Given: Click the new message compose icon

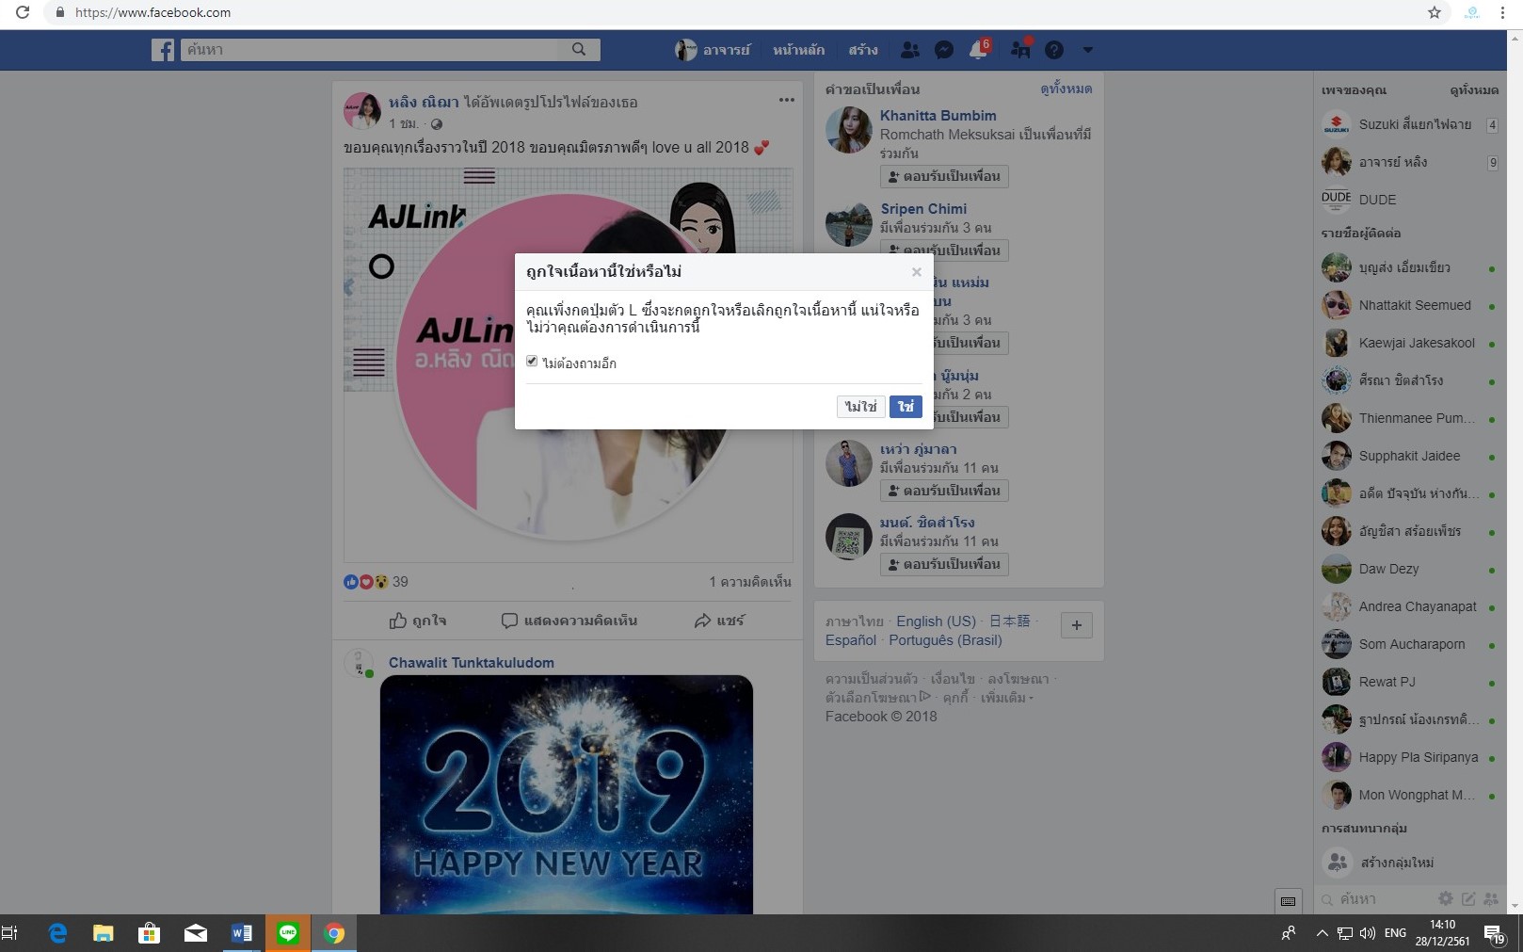Looking at the screenshot, I should coord(1468,899).
